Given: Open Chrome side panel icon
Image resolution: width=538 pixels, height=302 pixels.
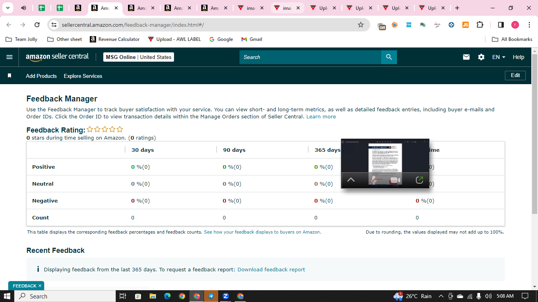Looking at the screenshot, I should coord(501,25).
